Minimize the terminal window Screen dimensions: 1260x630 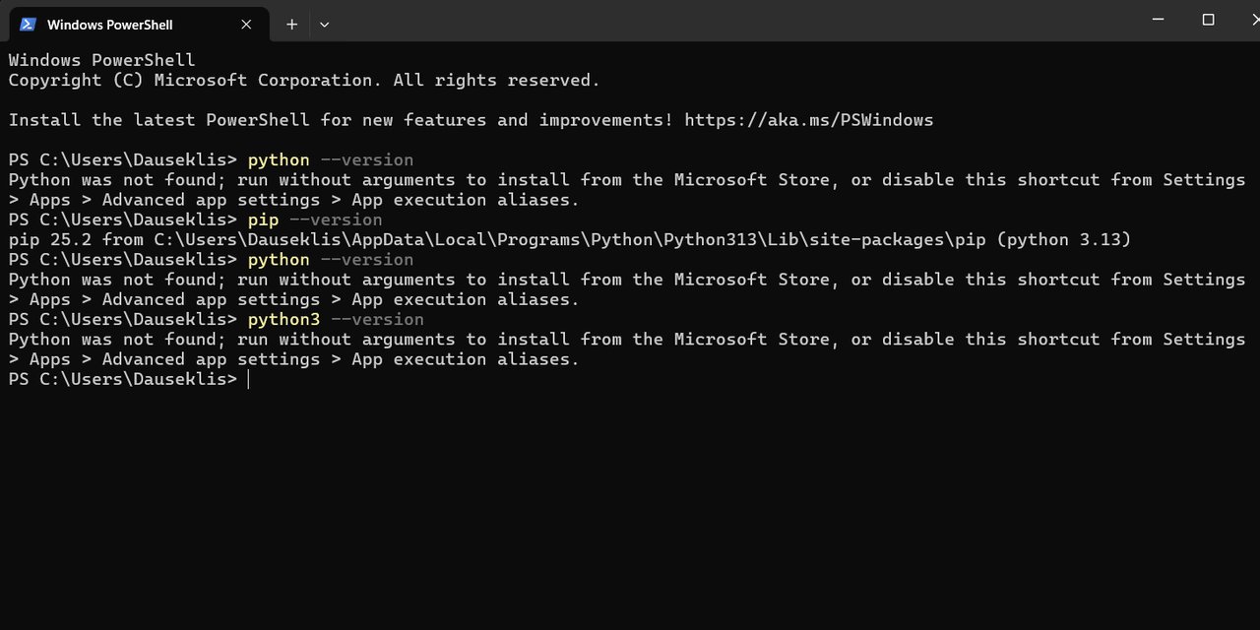[x=1159, y=20]
